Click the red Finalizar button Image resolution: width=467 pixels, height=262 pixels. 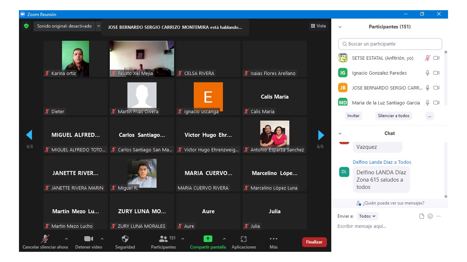click(314, 242)
